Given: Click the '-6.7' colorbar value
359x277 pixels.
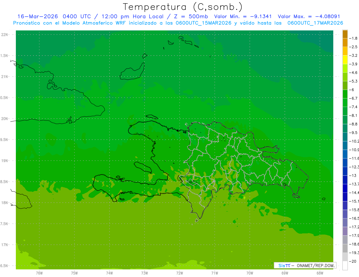Looking at the screenshot, I should [353, 98].
